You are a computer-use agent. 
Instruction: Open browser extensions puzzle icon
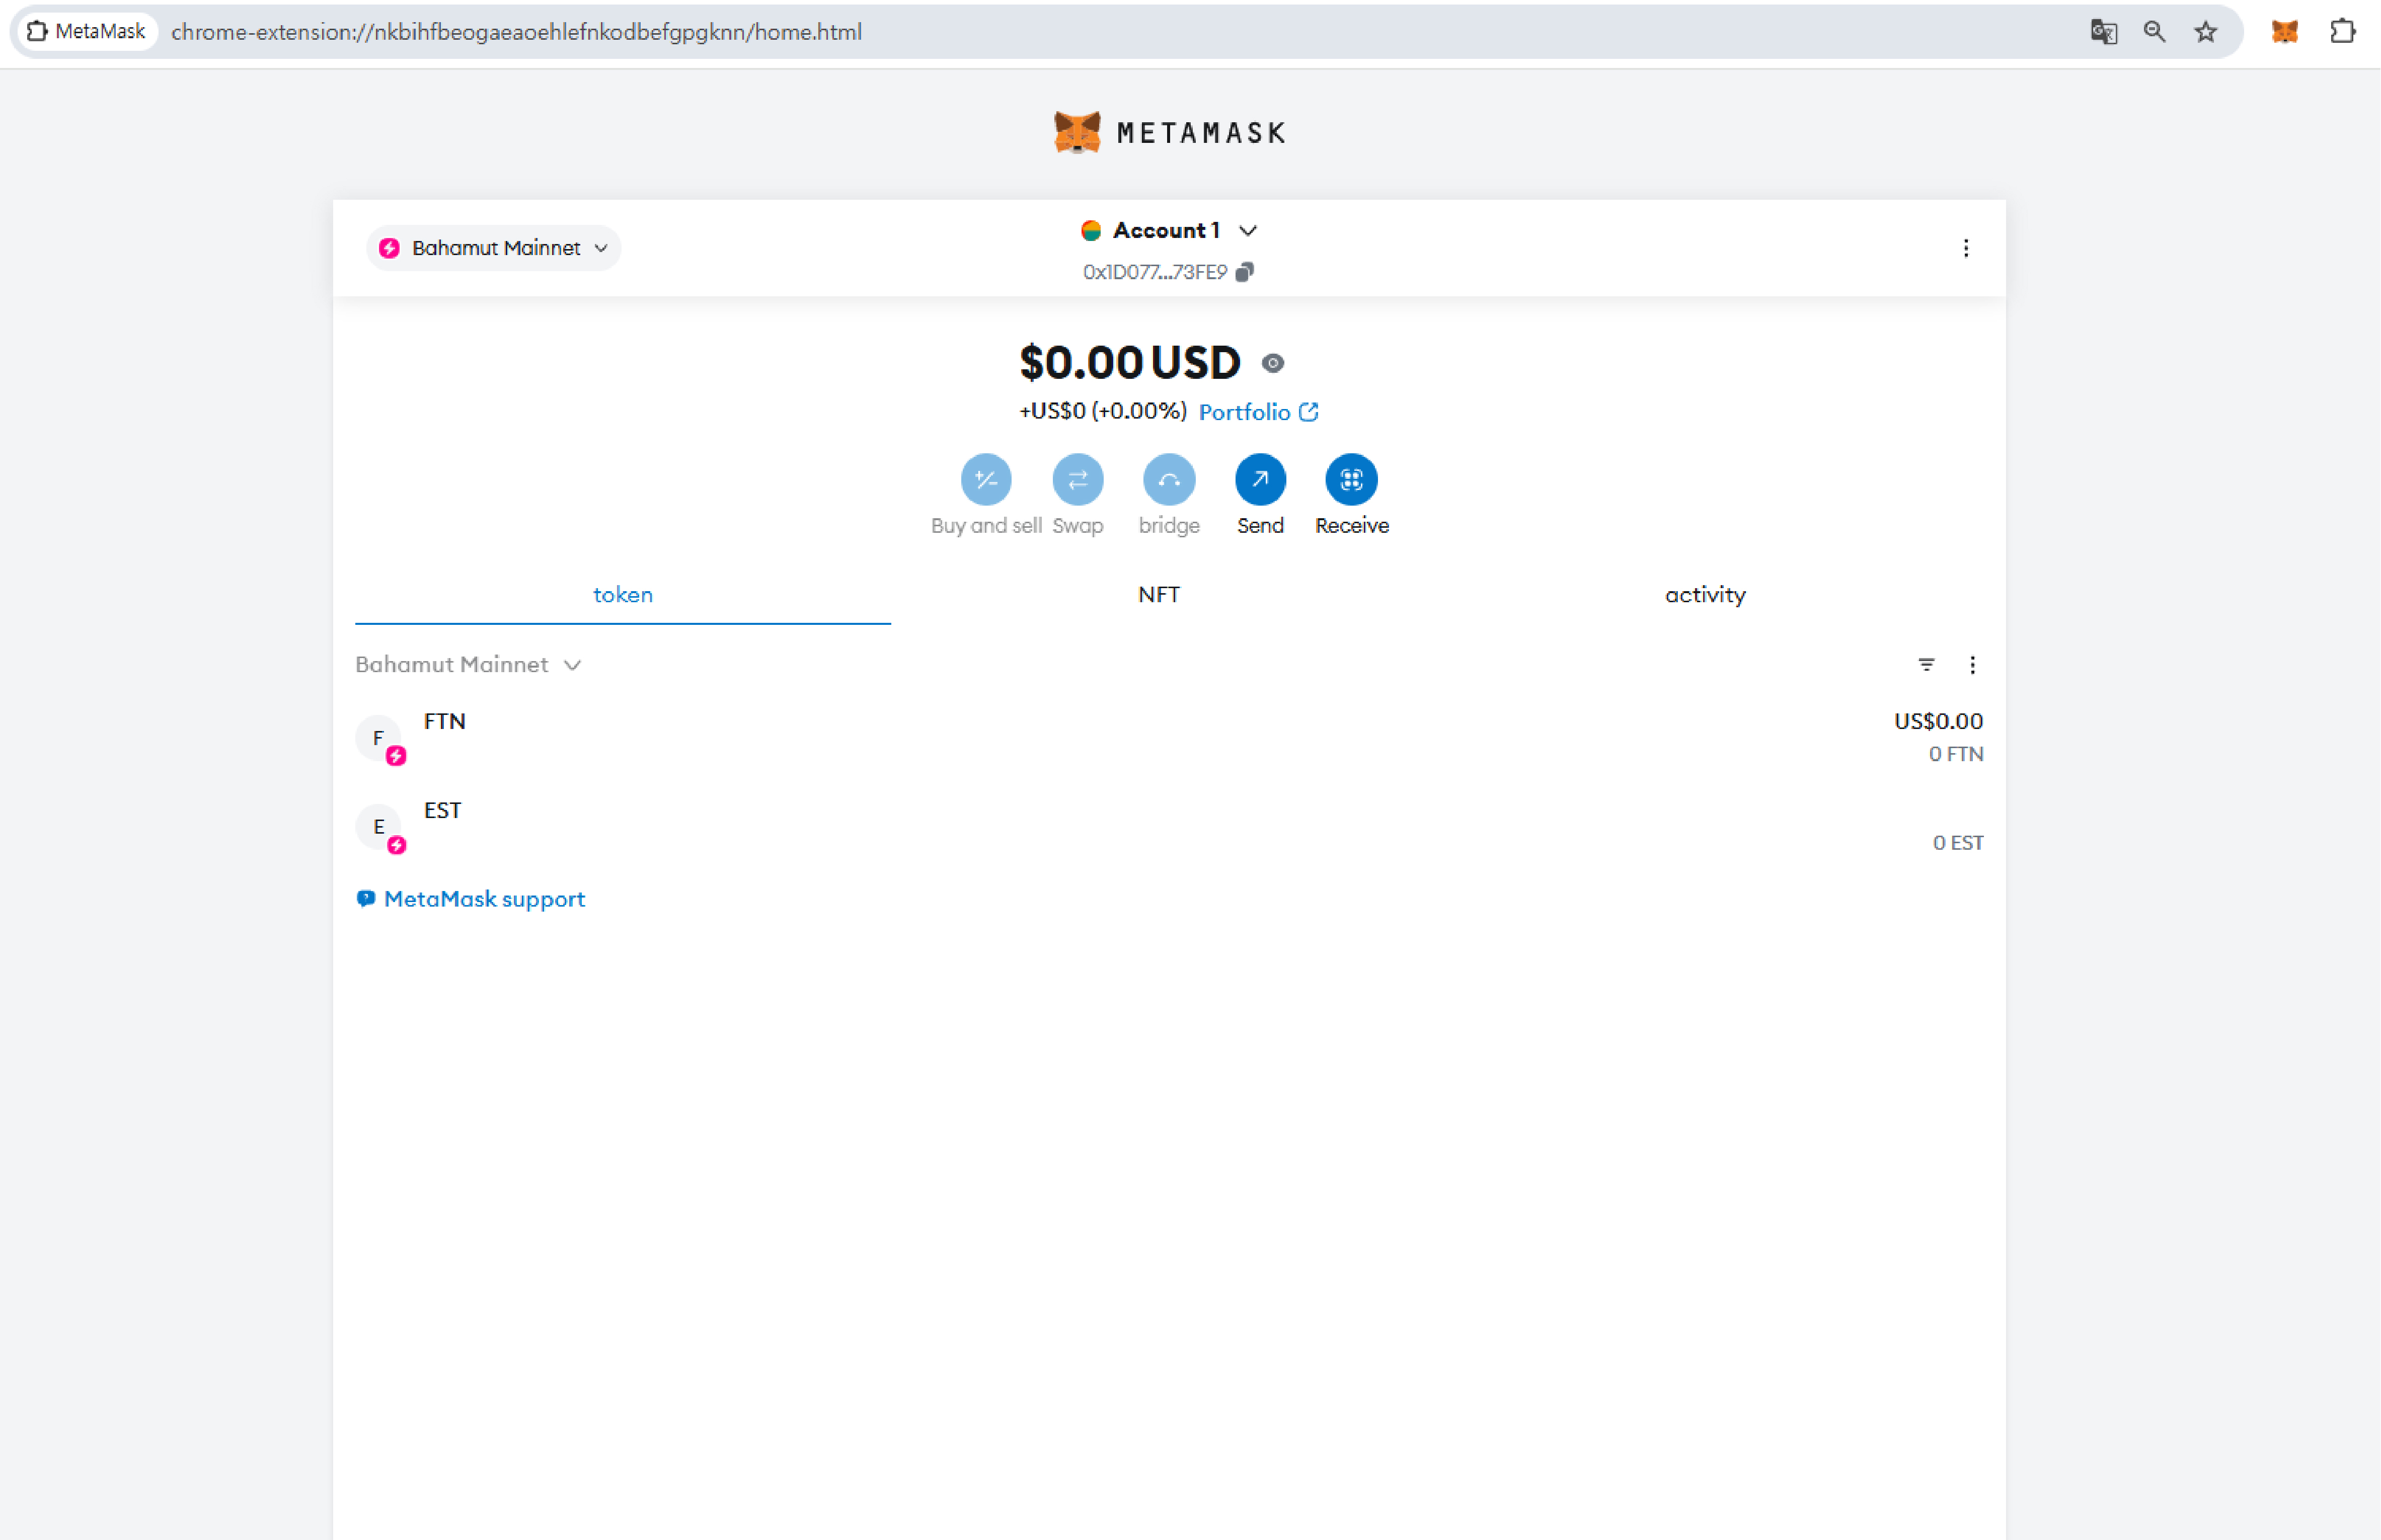coord(2342,32)
